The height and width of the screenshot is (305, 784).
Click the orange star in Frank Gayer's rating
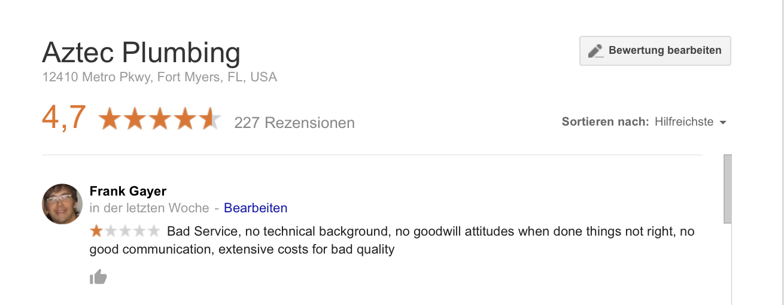click(96, 231)
